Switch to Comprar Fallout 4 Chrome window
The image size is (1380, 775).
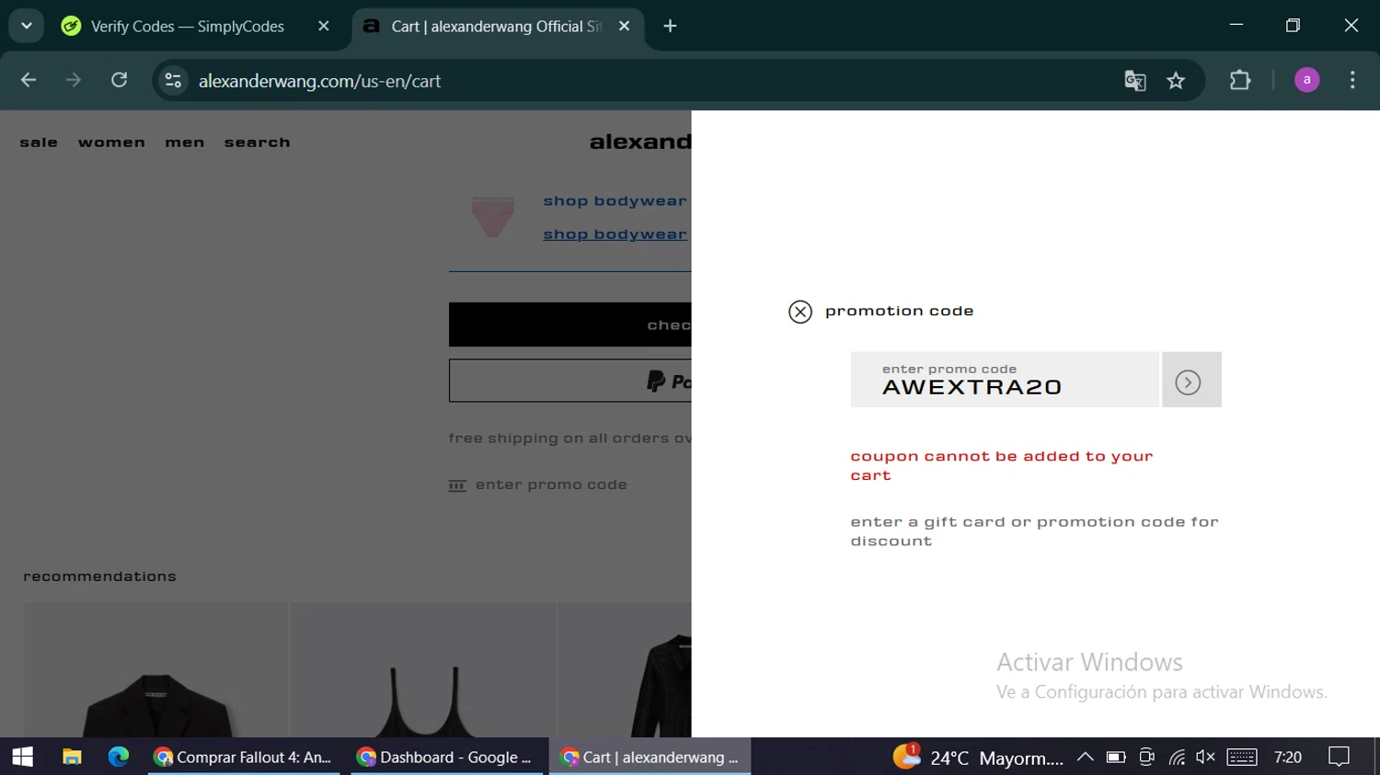point(244,757)
